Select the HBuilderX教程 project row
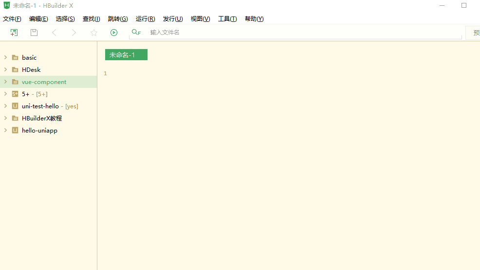 [48, 118]
